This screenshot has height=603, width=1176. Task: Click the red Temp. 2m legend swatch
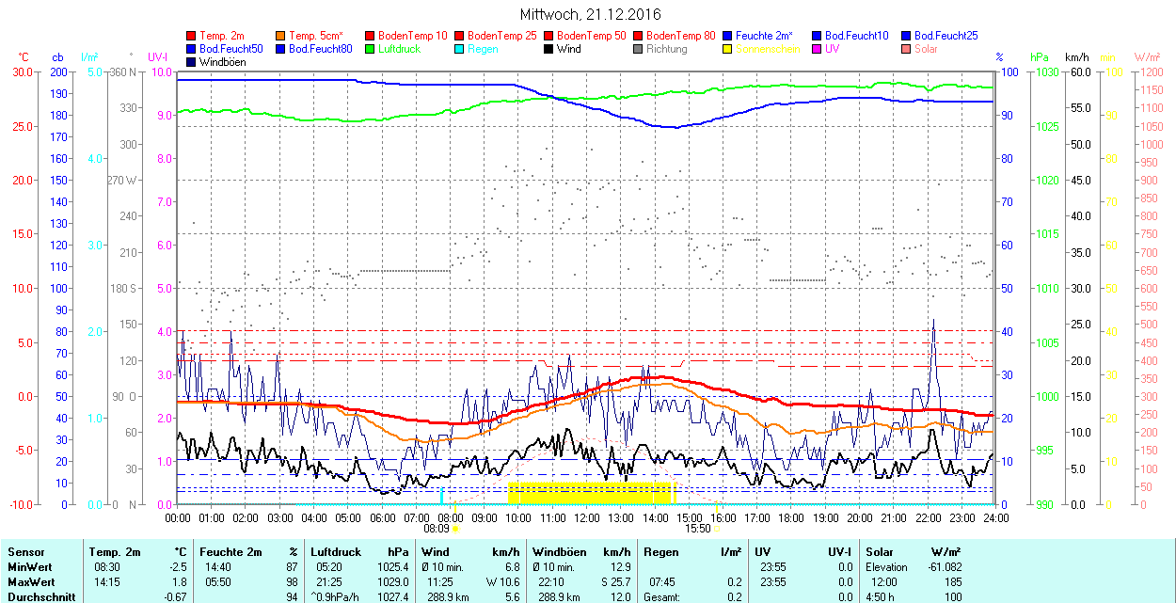[192, 36]
